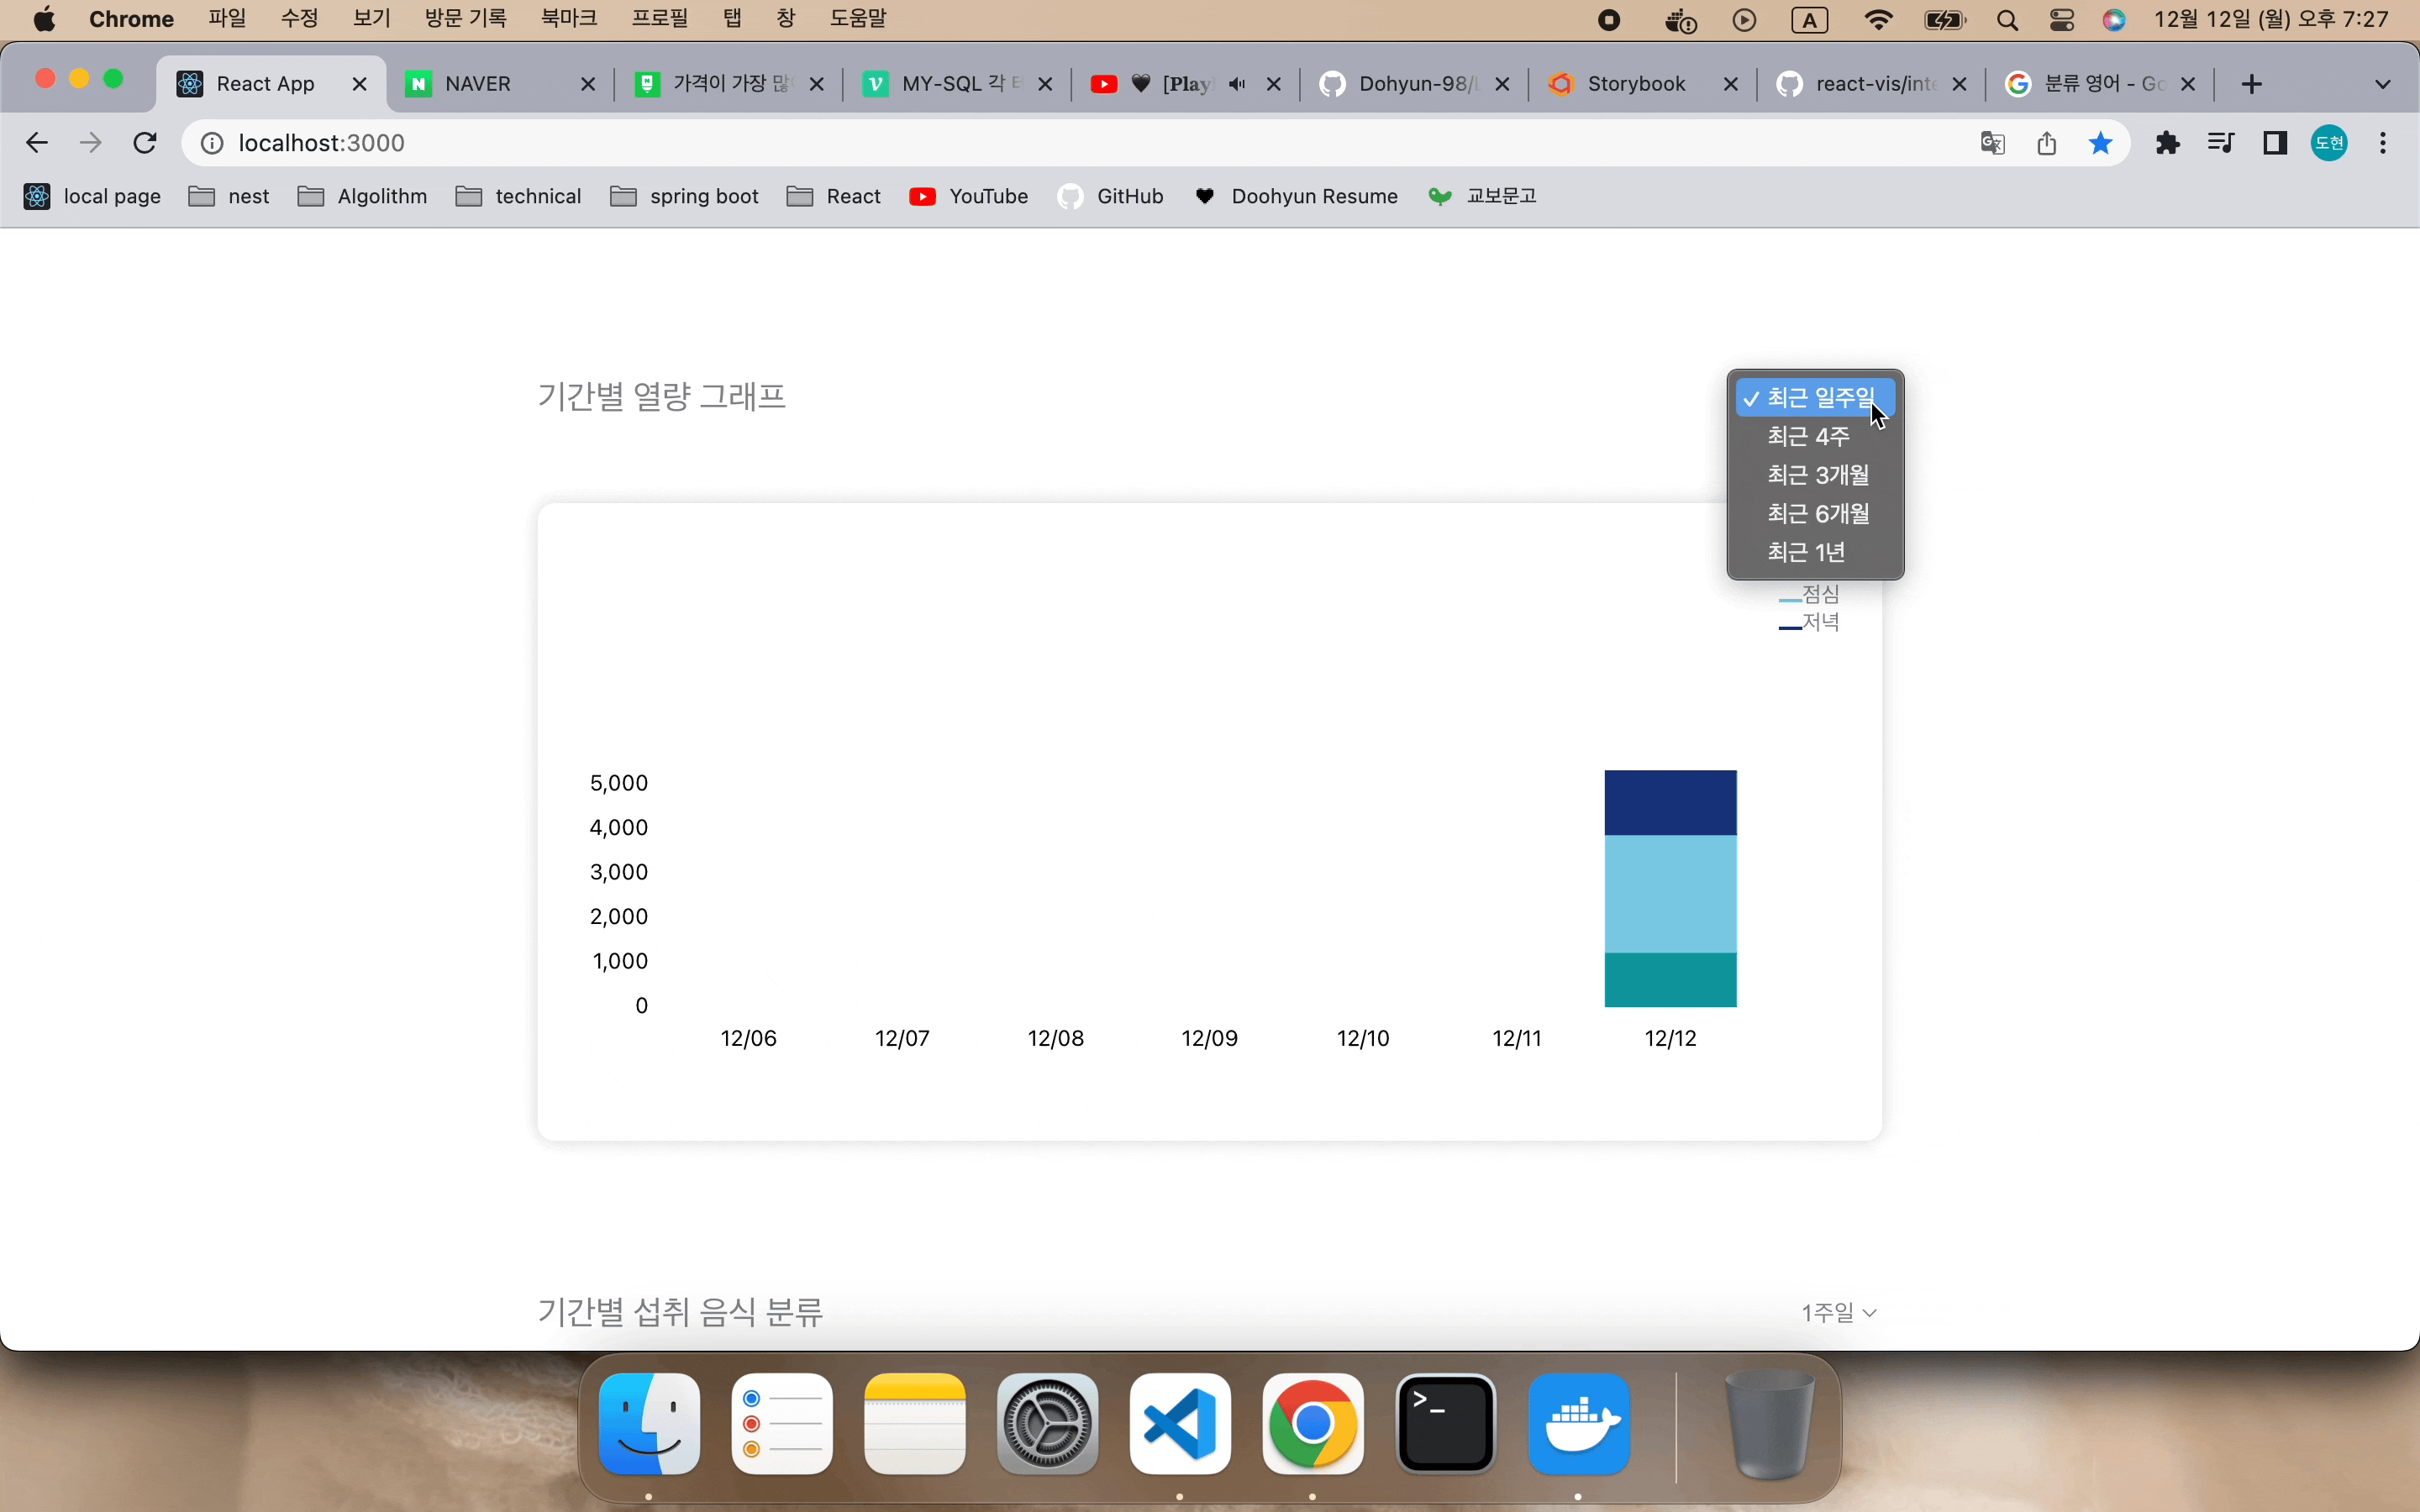Choose 최근 3개월 from the dropdown
Viewport: 2420px width, 1512px height.
coord(1817,475)
